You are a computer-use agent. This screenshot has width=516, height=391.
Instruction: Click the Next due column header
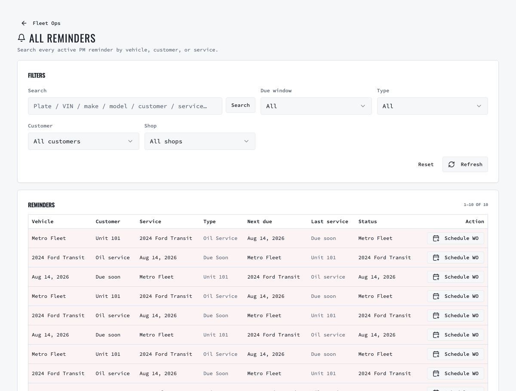point(260,221)
